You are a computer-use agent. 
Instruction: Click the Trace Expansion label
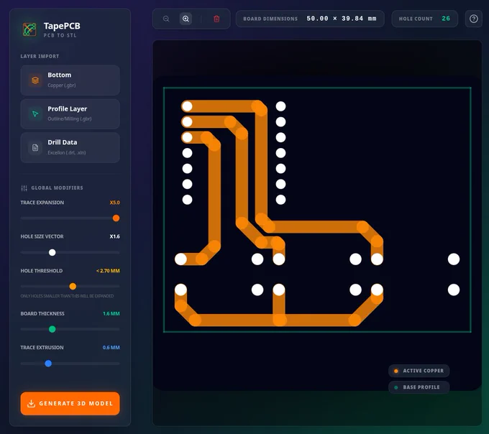[42, 203]
